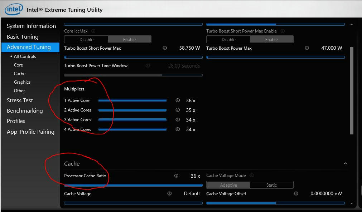Click the Turbo Boost Power Time Window slider
Screen dimensions: 362x212
point(134,75)
